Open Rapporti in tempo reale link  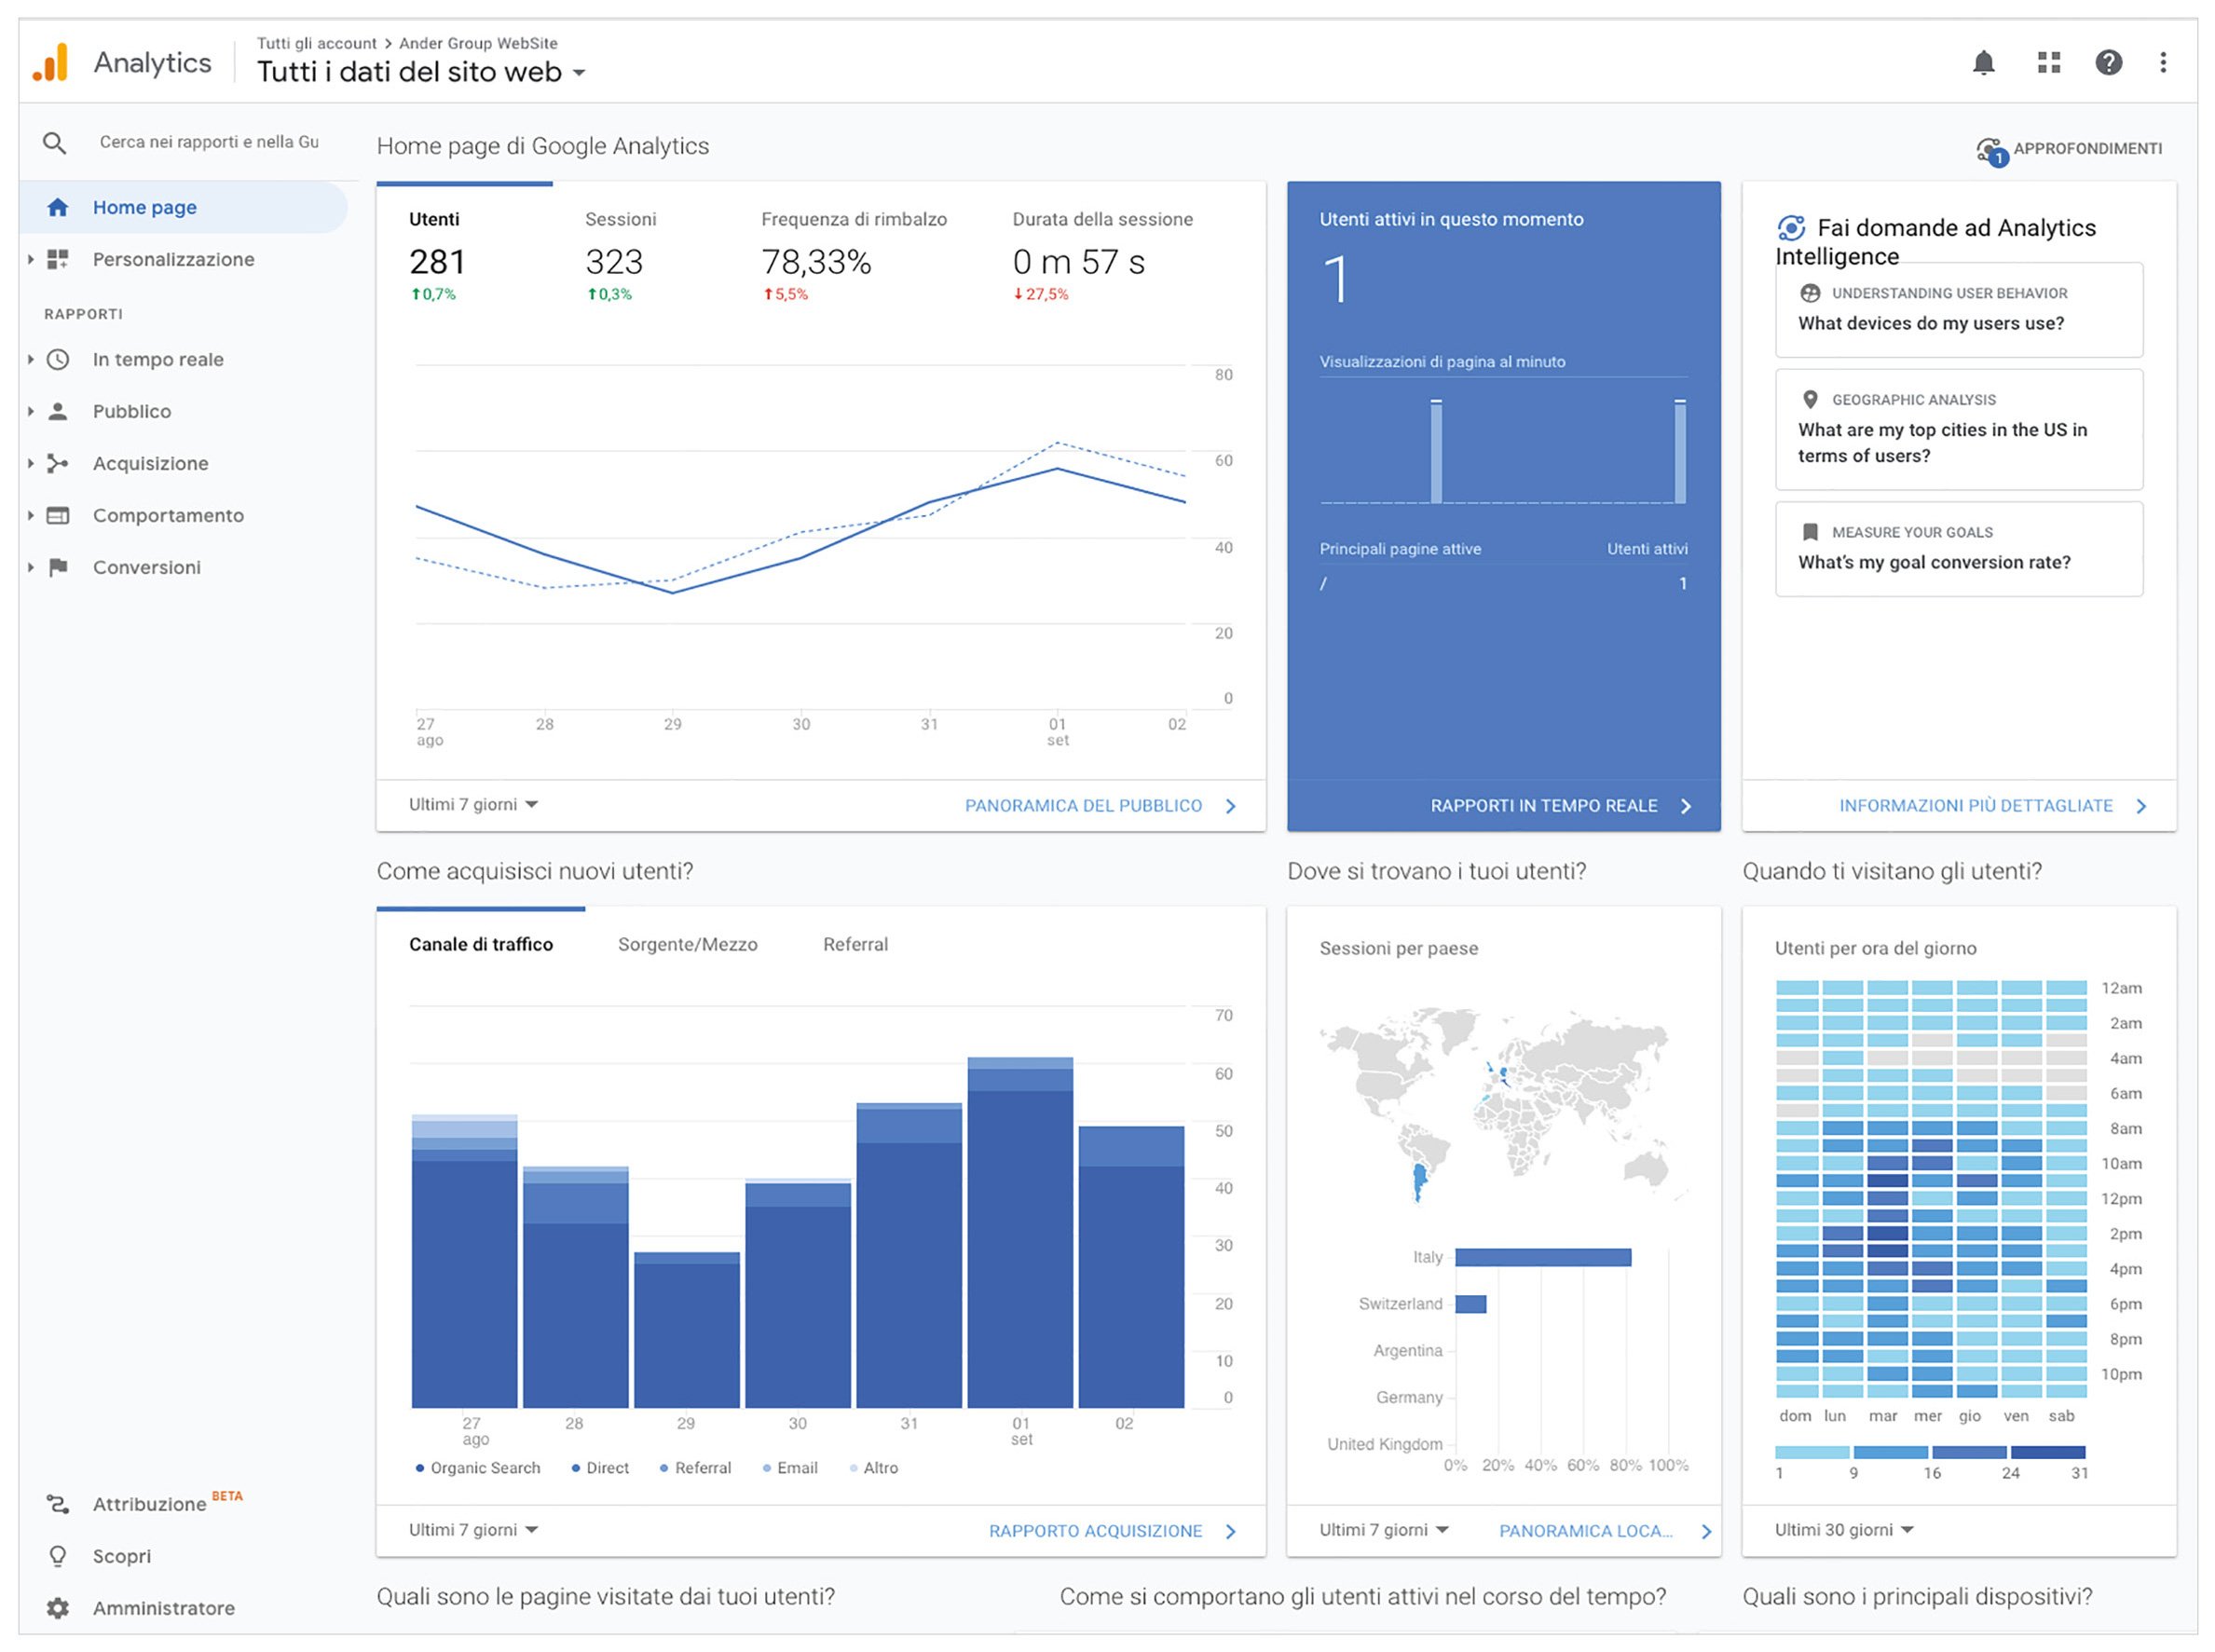tap(1544, 806)
